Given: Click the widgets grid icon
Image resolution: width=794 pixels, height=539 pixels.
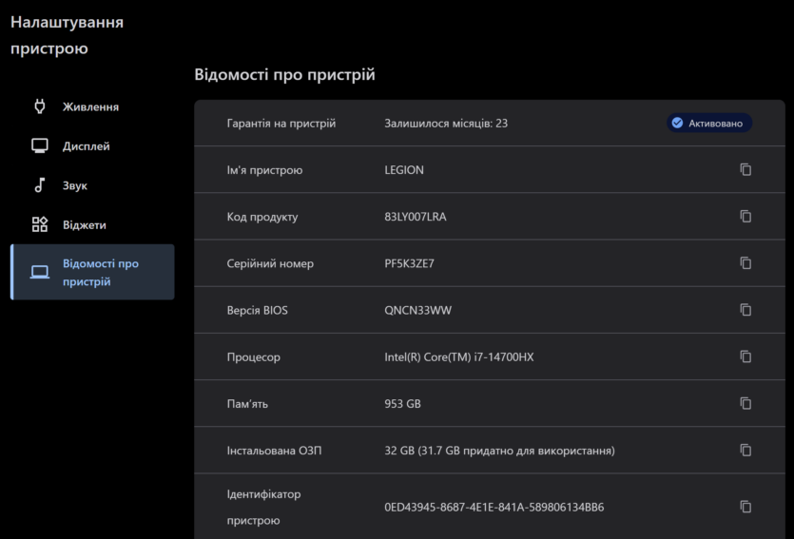Looking at the screenshot, I should [40, 224].
